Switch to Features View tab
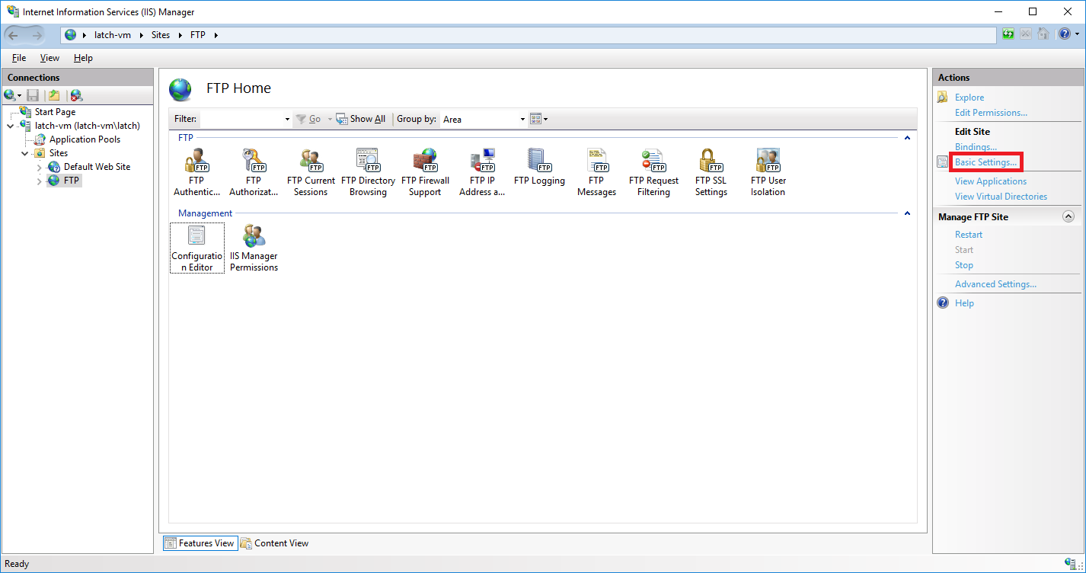The image size is (1086, 573). [200, 543]
